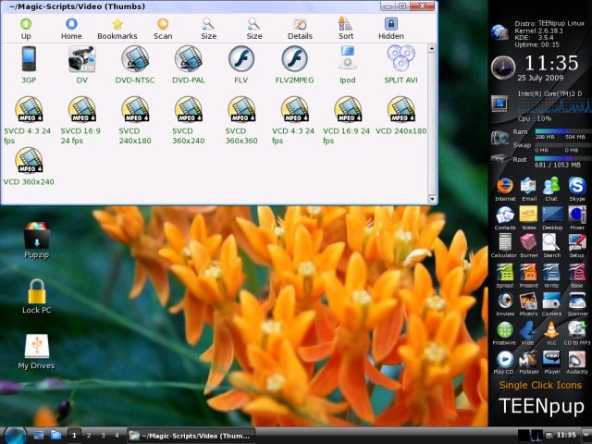This screenshot has height=444, width=592.
Task: Click the 3GP phone icon
Action: [29, 63]
